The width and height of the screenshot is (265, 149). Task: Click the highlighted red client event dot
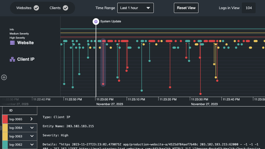pos(103,84)
